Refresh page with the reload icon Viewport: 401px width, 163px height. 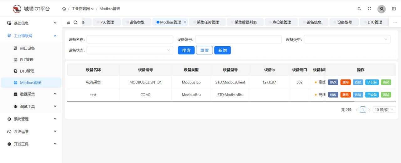tap(75, 22)
